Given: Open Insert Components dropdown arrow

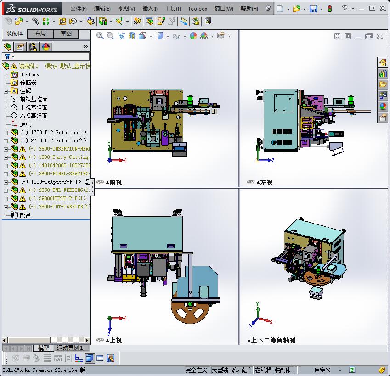Looking at the screenshot, I should (x=27, y=22).
